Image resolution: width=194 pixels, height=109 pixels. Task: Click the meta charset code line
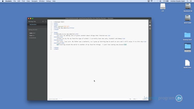point(62,26)
